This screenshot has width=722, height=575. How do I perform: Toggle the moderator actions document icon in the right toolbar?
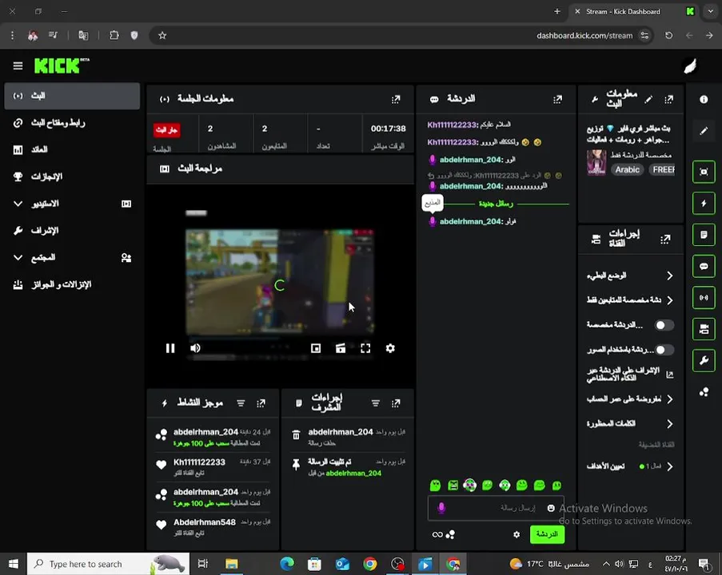pyautogui.click(x=704, y=235)
